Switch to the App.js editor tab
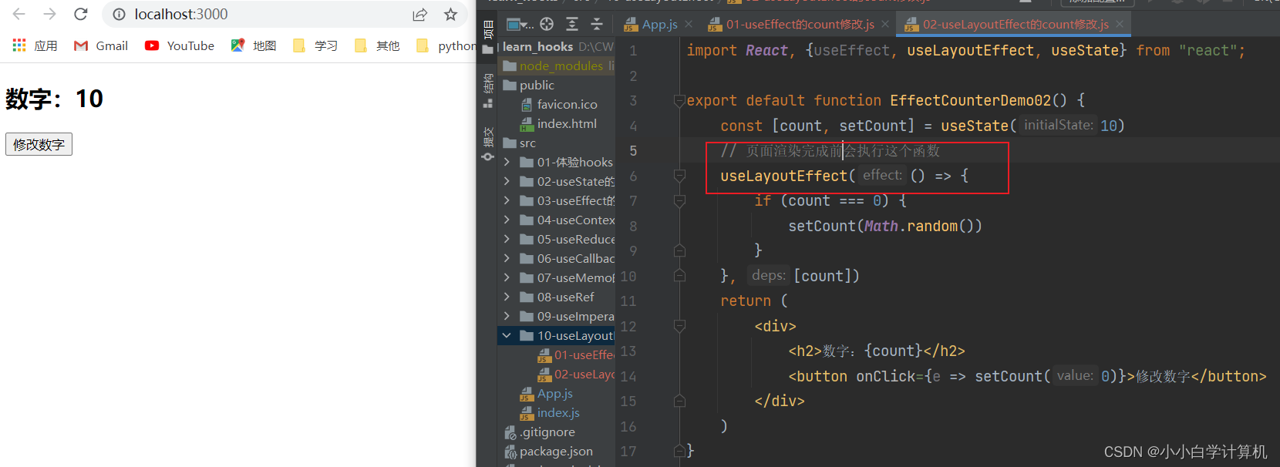The height and width of the screenshot is (467, 1280). 651,24
